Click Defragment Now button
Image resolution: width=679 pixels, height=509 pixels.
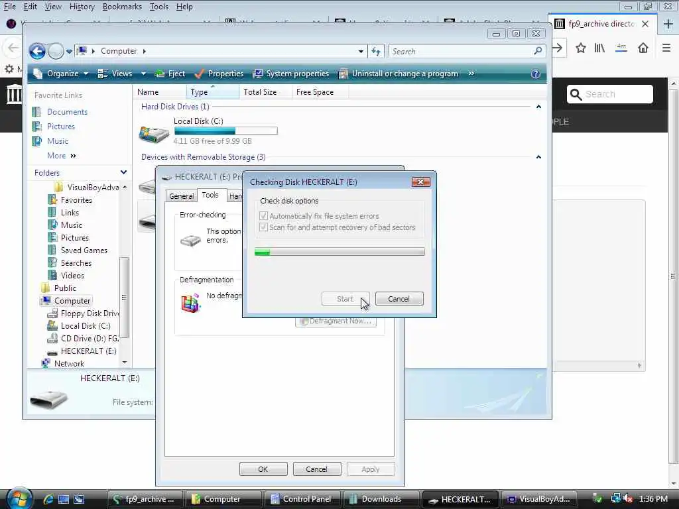336,321
